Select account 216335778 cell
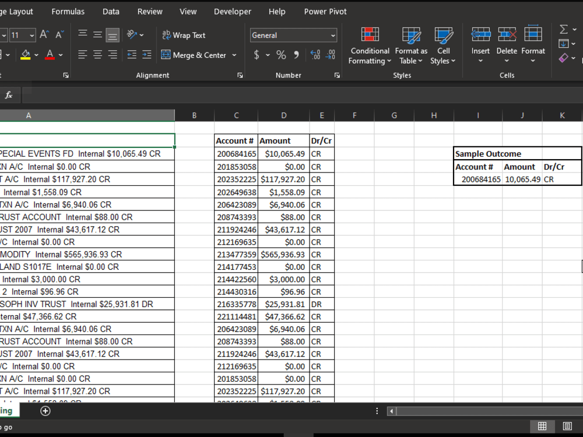Image resolution: width=583 pixels, height=437 pixels. 236,304
